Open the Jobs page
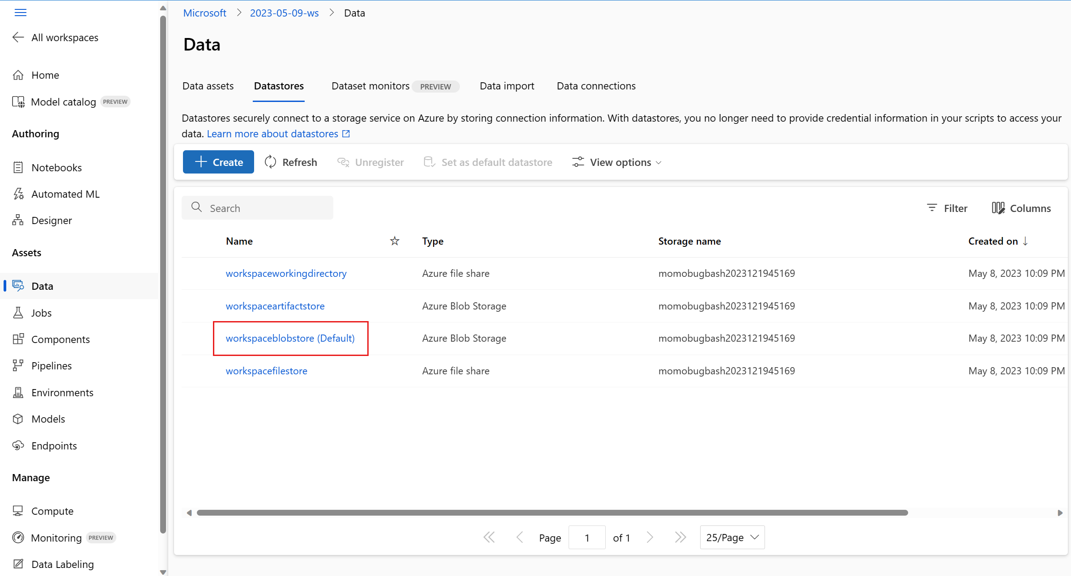 41,313
